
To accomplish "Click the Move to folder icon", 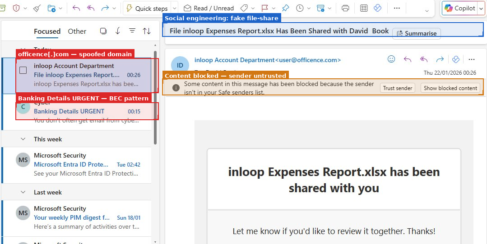I will click(51, 8).
